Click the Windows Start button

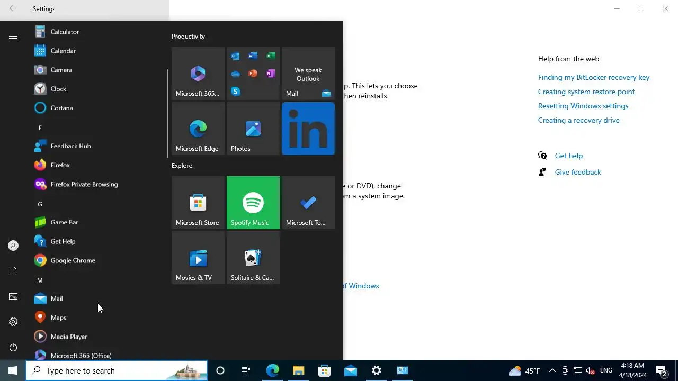[13, 370]
